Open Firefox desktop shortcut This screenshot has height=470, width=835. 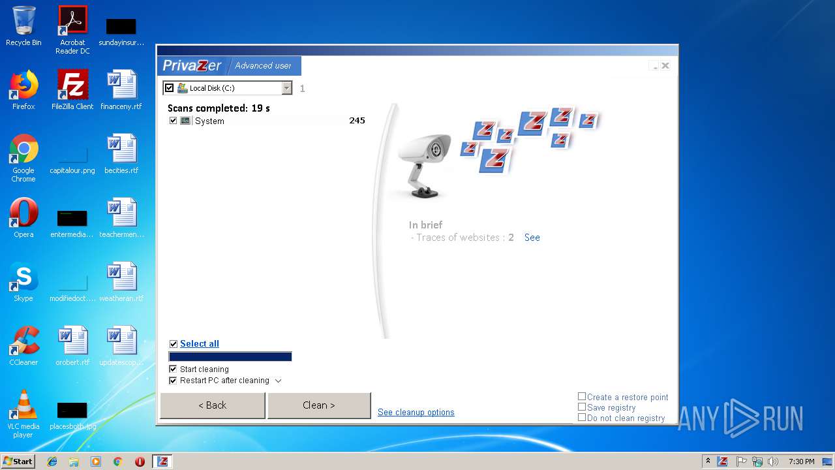pyautogui.click(x=23, y=90)
